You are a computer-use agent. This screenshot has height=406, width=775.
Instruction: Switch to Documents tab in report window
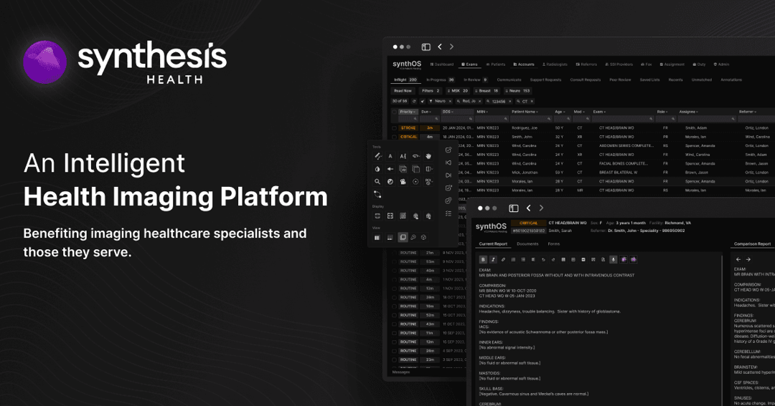pyautogui.click(x=527, y=244)
